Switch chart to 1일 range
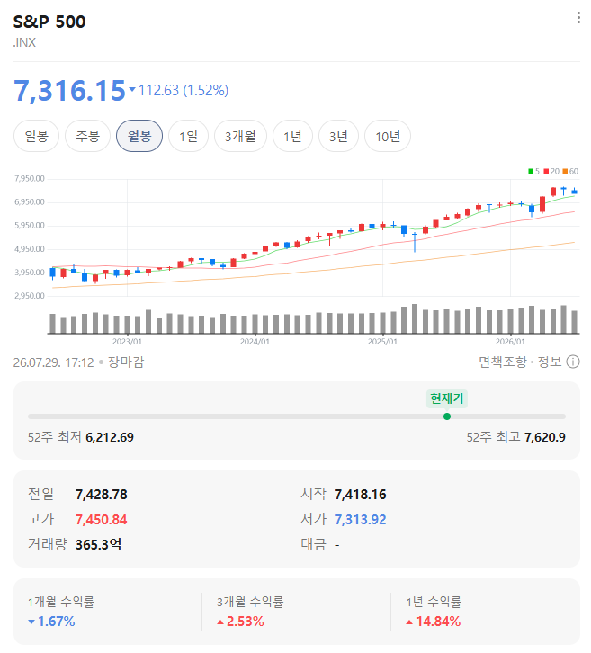Image resolution: width=591 pixels, height=653 pixels. click(188, 136)
